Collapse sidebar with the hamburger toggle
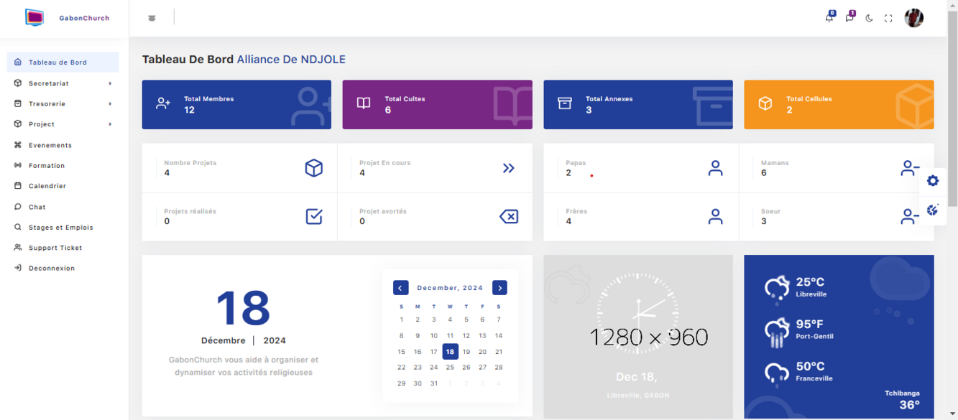 click(152, 18)
